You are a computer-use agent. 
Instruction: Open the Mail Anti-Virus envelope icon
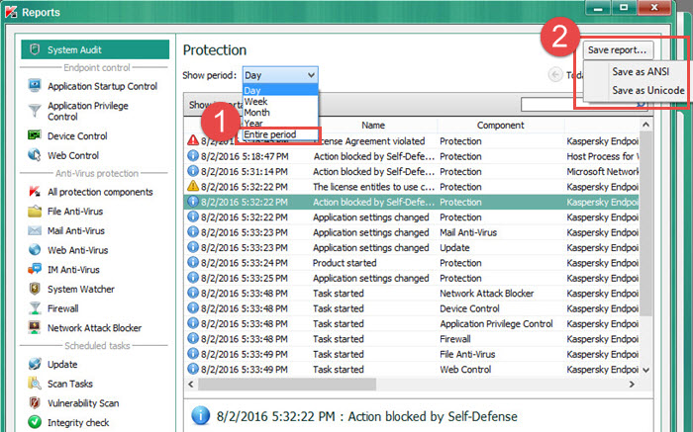(x=35, y=230)
